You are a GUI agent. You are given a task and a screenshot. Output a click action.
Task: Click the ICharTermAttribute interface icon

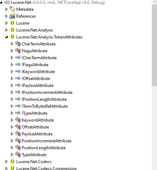[x=18, y=57]
